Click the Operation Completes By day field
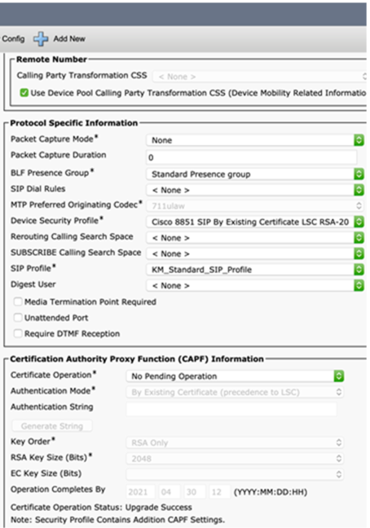 [x=195, y=492]
